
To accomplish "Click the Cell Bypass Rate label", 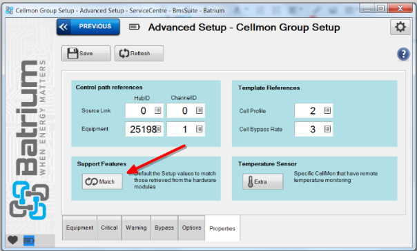I will (261, 130).
